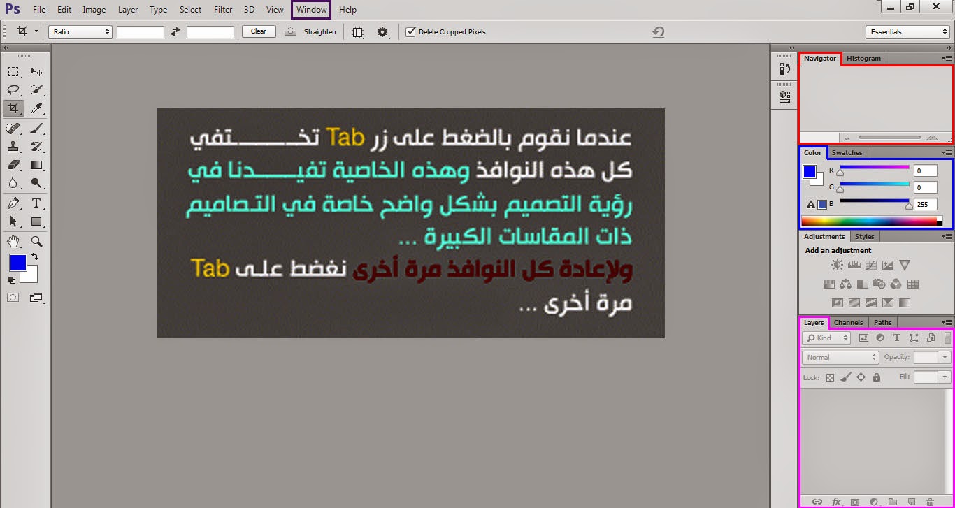The image size is (955, 508).
Task: Open the Opacity slider dropdown arrow
Action: [x=945, y=357]
